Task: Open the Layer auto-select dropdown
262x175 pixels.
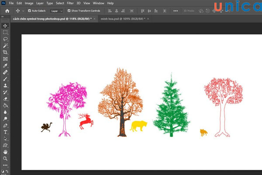Action: tap(56, 10)
